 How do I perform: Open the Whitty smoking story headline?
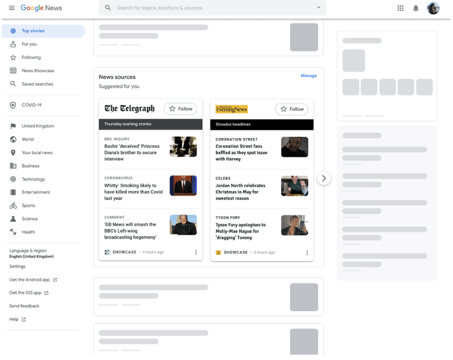(133, 191)
